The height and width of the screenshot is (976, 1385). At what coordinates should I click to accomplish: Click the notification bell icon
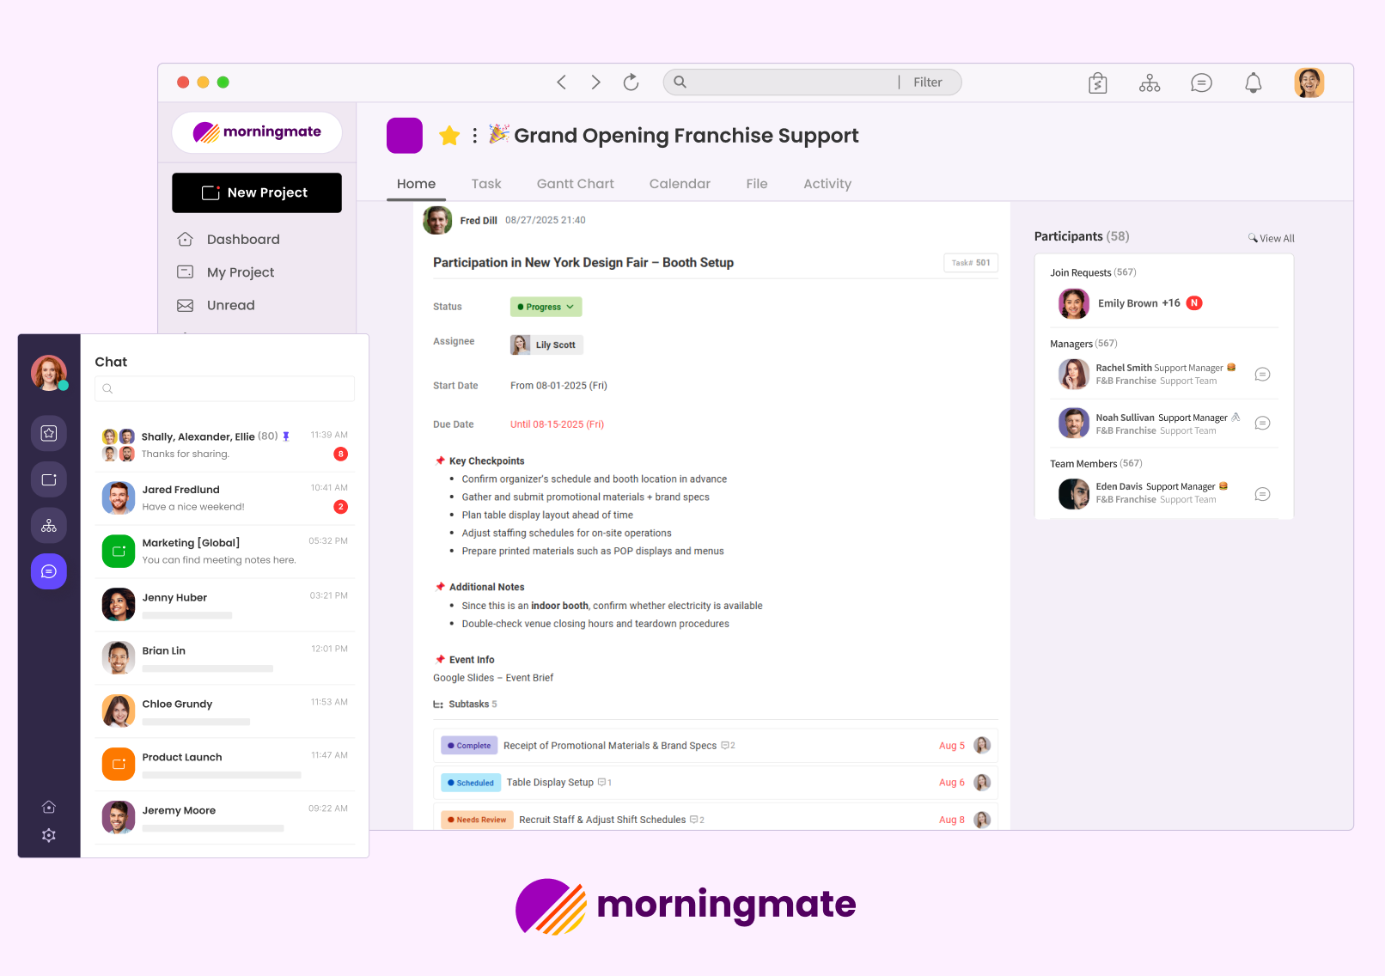coord(1253,82)
